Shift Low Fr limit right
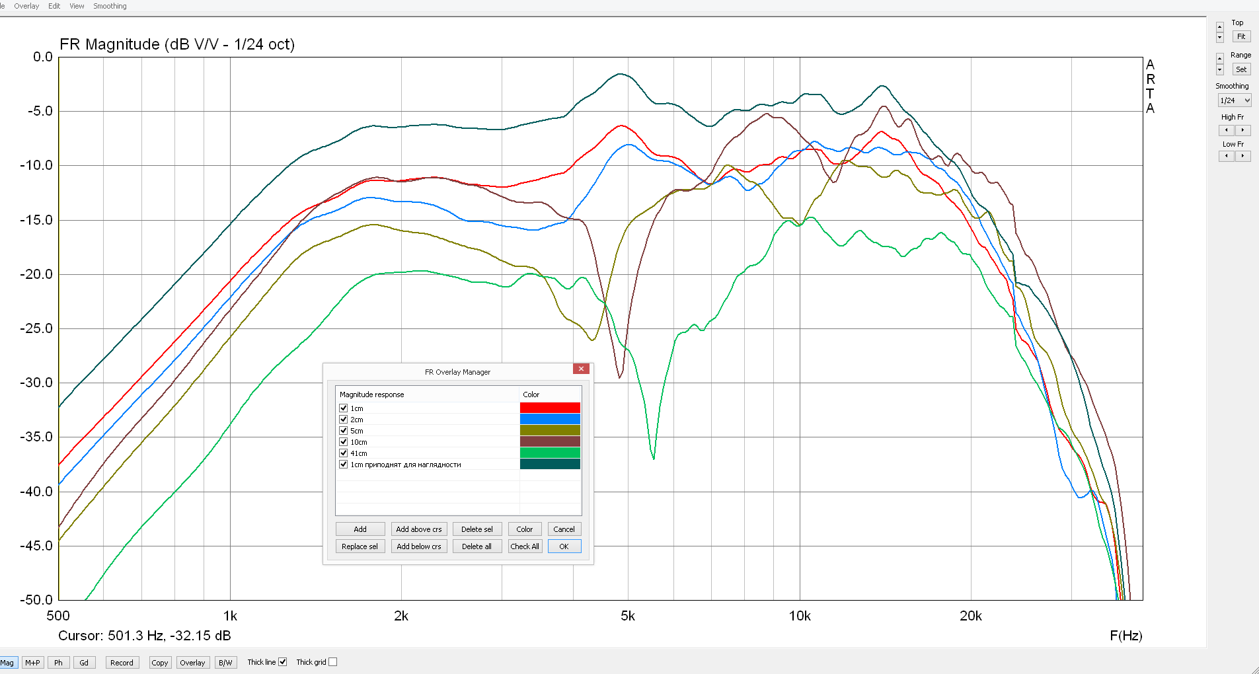Viewport: 1259px width, 674px height. (1243, 156)
